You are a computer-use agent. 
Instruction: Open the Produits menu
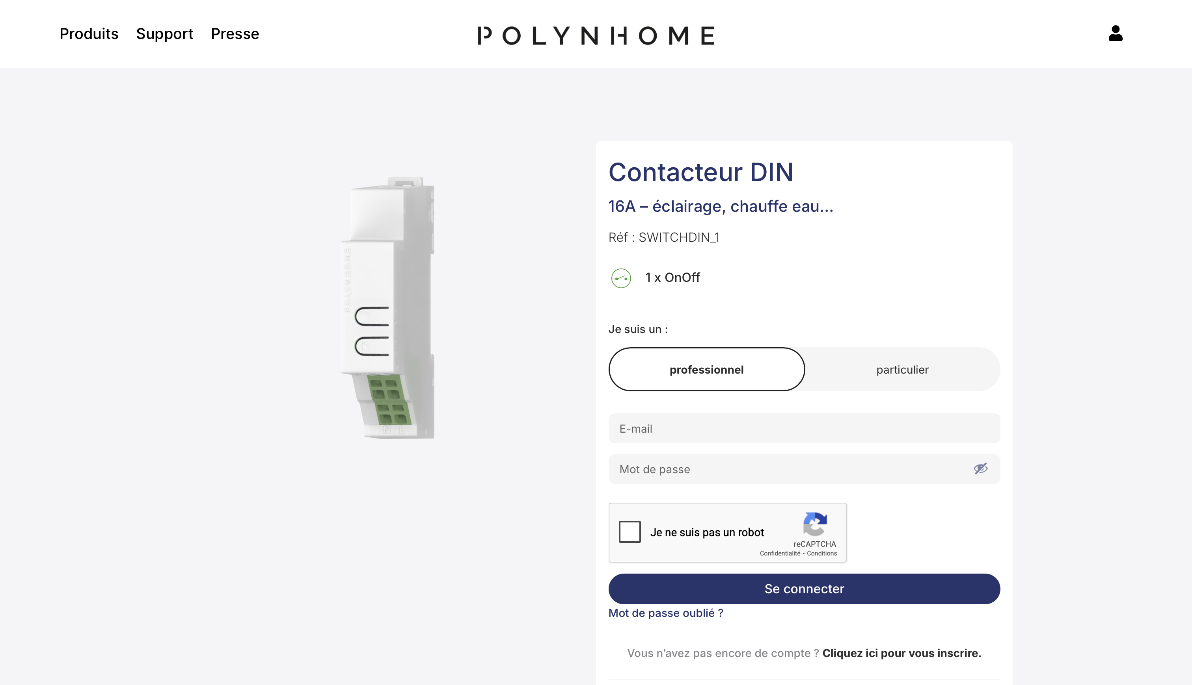pyautogui.click(x=89, y=33)
